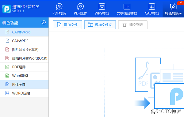Select the CAD转换 icon

tap(152, 6)
